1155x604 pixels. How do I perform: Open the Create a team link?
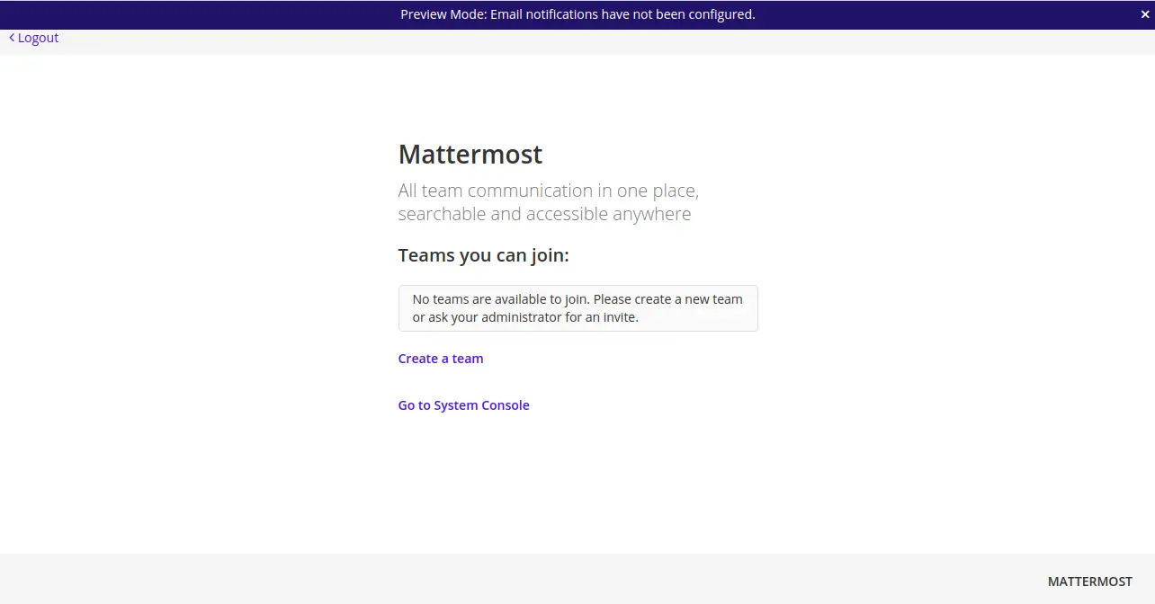441,359
